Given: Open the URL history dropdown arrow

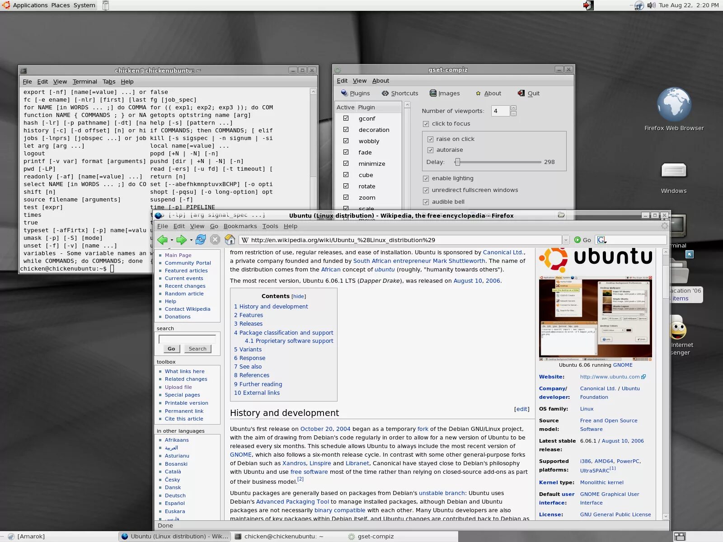Looking at the screenshot, I should pos(566,240).
